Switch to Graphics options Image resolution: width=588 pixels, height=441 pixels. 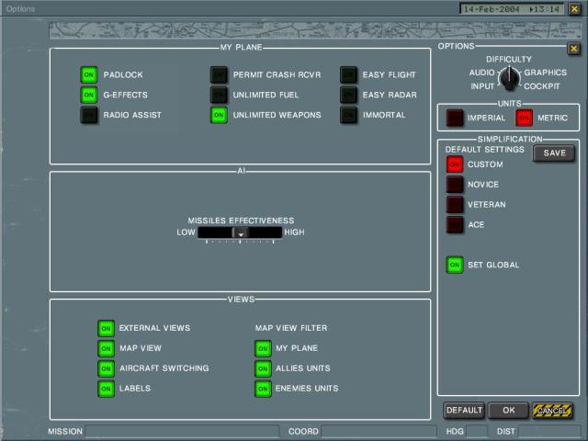[x=545, y=72]
